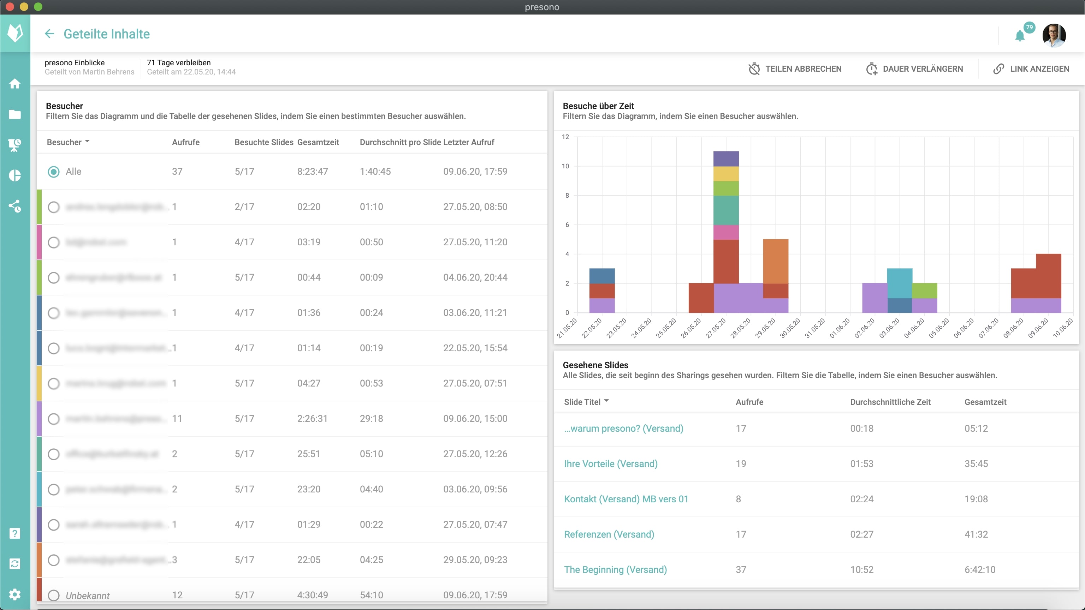Open the notifications bell icon
The width and height of the screenshot is (1085, 610).
[x=1020, y=35]
